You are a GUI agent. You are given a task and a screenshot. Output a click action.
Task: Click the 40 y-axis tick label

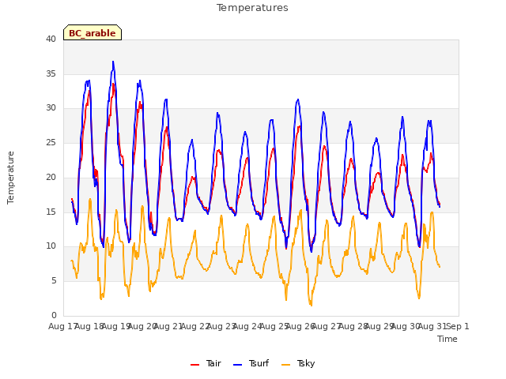51,39
